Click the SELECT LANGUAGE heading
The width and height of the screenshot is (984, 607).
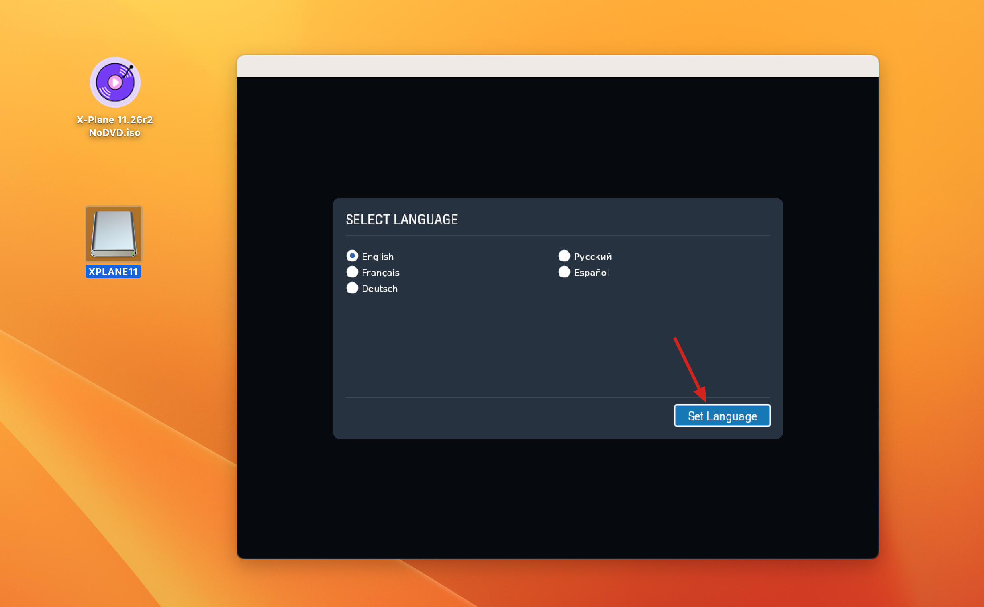pos(402,220)
